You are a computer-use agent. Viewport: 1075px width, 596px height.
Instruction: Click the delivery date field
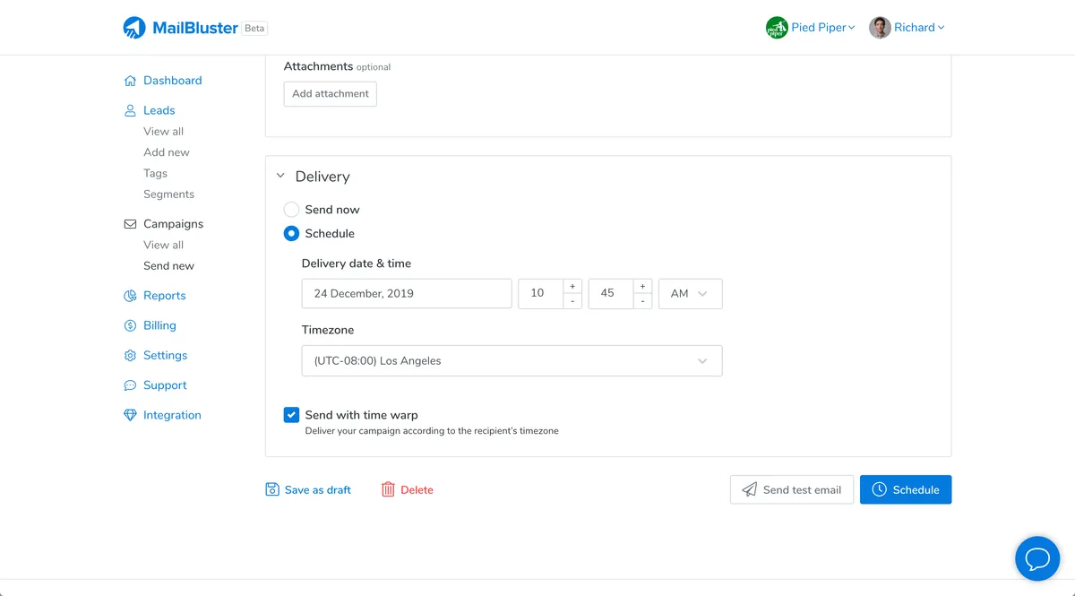coord(406,294)
